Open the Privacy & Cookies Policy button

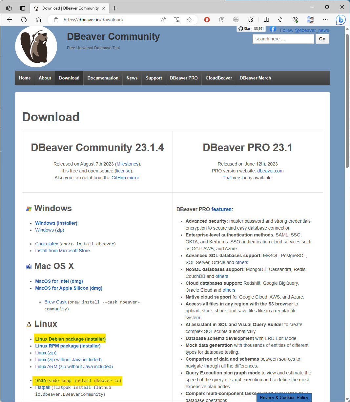point(284,397)
